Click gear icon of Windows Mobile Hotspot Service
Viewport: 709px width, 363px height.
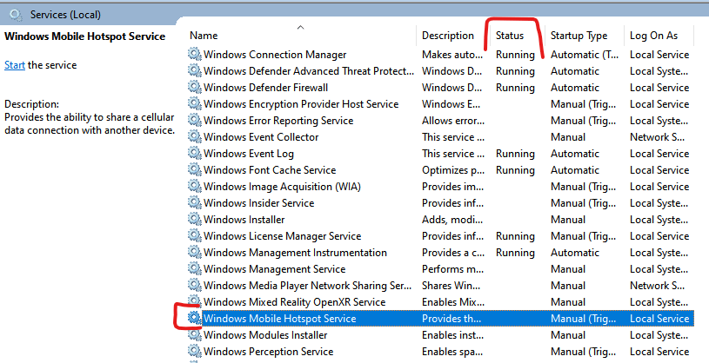coord(195,318)
